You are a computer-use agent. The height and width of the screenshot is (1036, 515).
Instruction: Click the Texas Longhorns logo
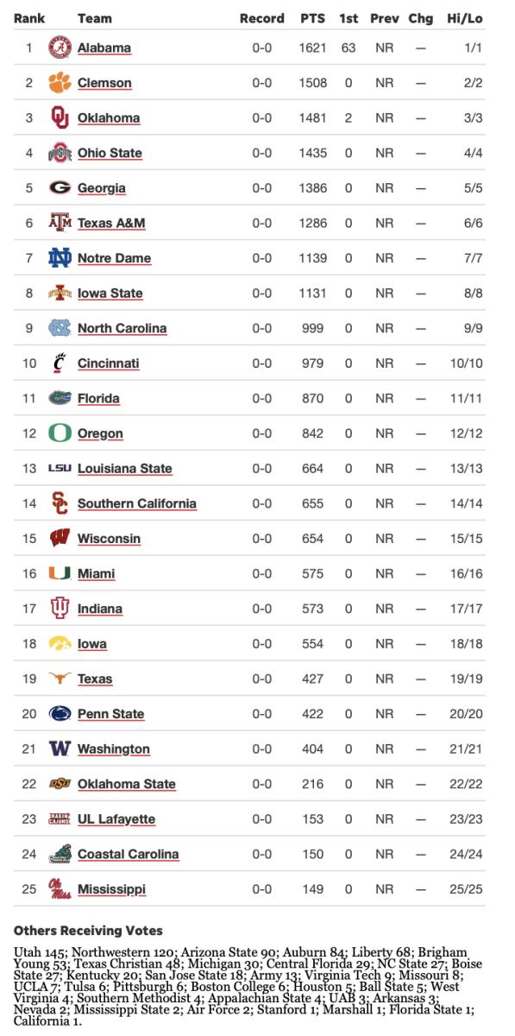tap(60, 679)
